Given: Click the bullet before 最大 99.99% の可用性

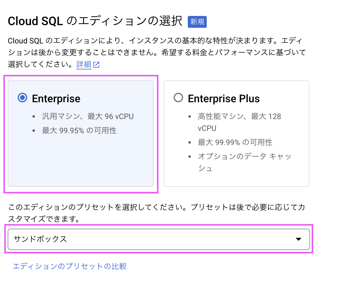Looking at the screenshot, I should (x=190, y=142).
